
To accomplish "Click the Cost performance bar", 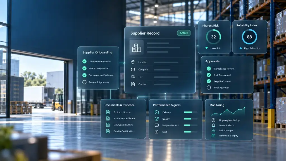I will (x=191, y=132).
